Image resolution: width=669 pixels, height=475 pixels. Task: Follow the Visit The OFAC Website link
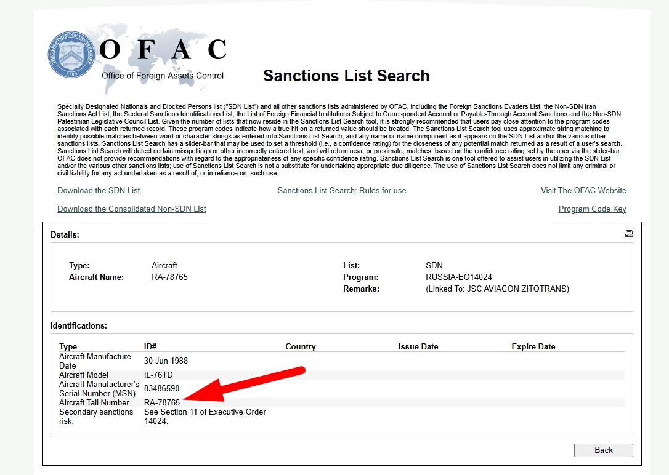click(x=583, y=191)
